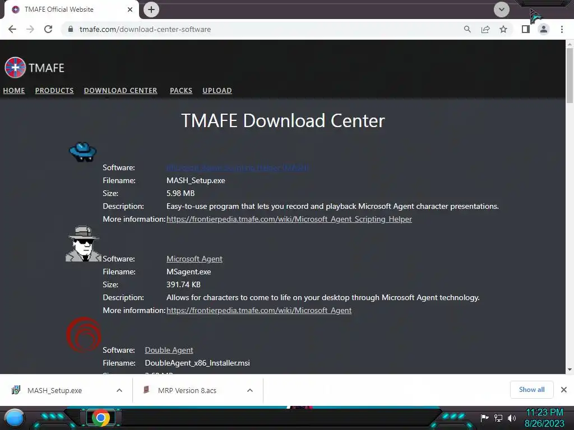Open a new tab with plus button
The height and width of the screenshot is (430, 574).
pyautogui.click(x=151, y=10)
